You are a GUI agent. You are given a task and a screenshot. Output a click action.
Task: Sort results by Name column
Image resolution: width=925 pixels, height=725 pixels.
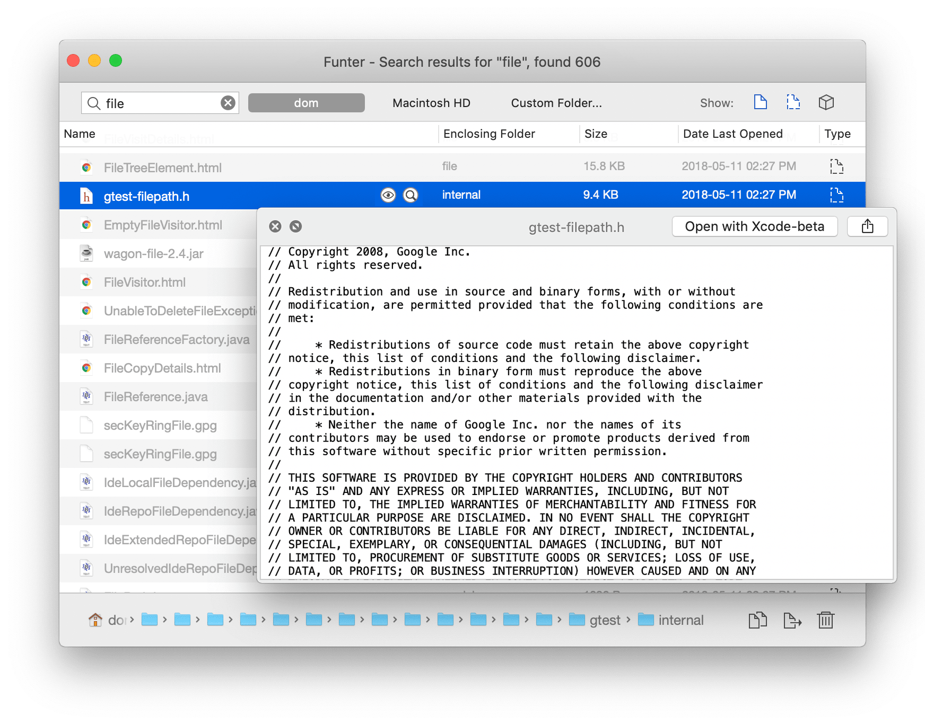pyautogui.click(x=80, y=134)
